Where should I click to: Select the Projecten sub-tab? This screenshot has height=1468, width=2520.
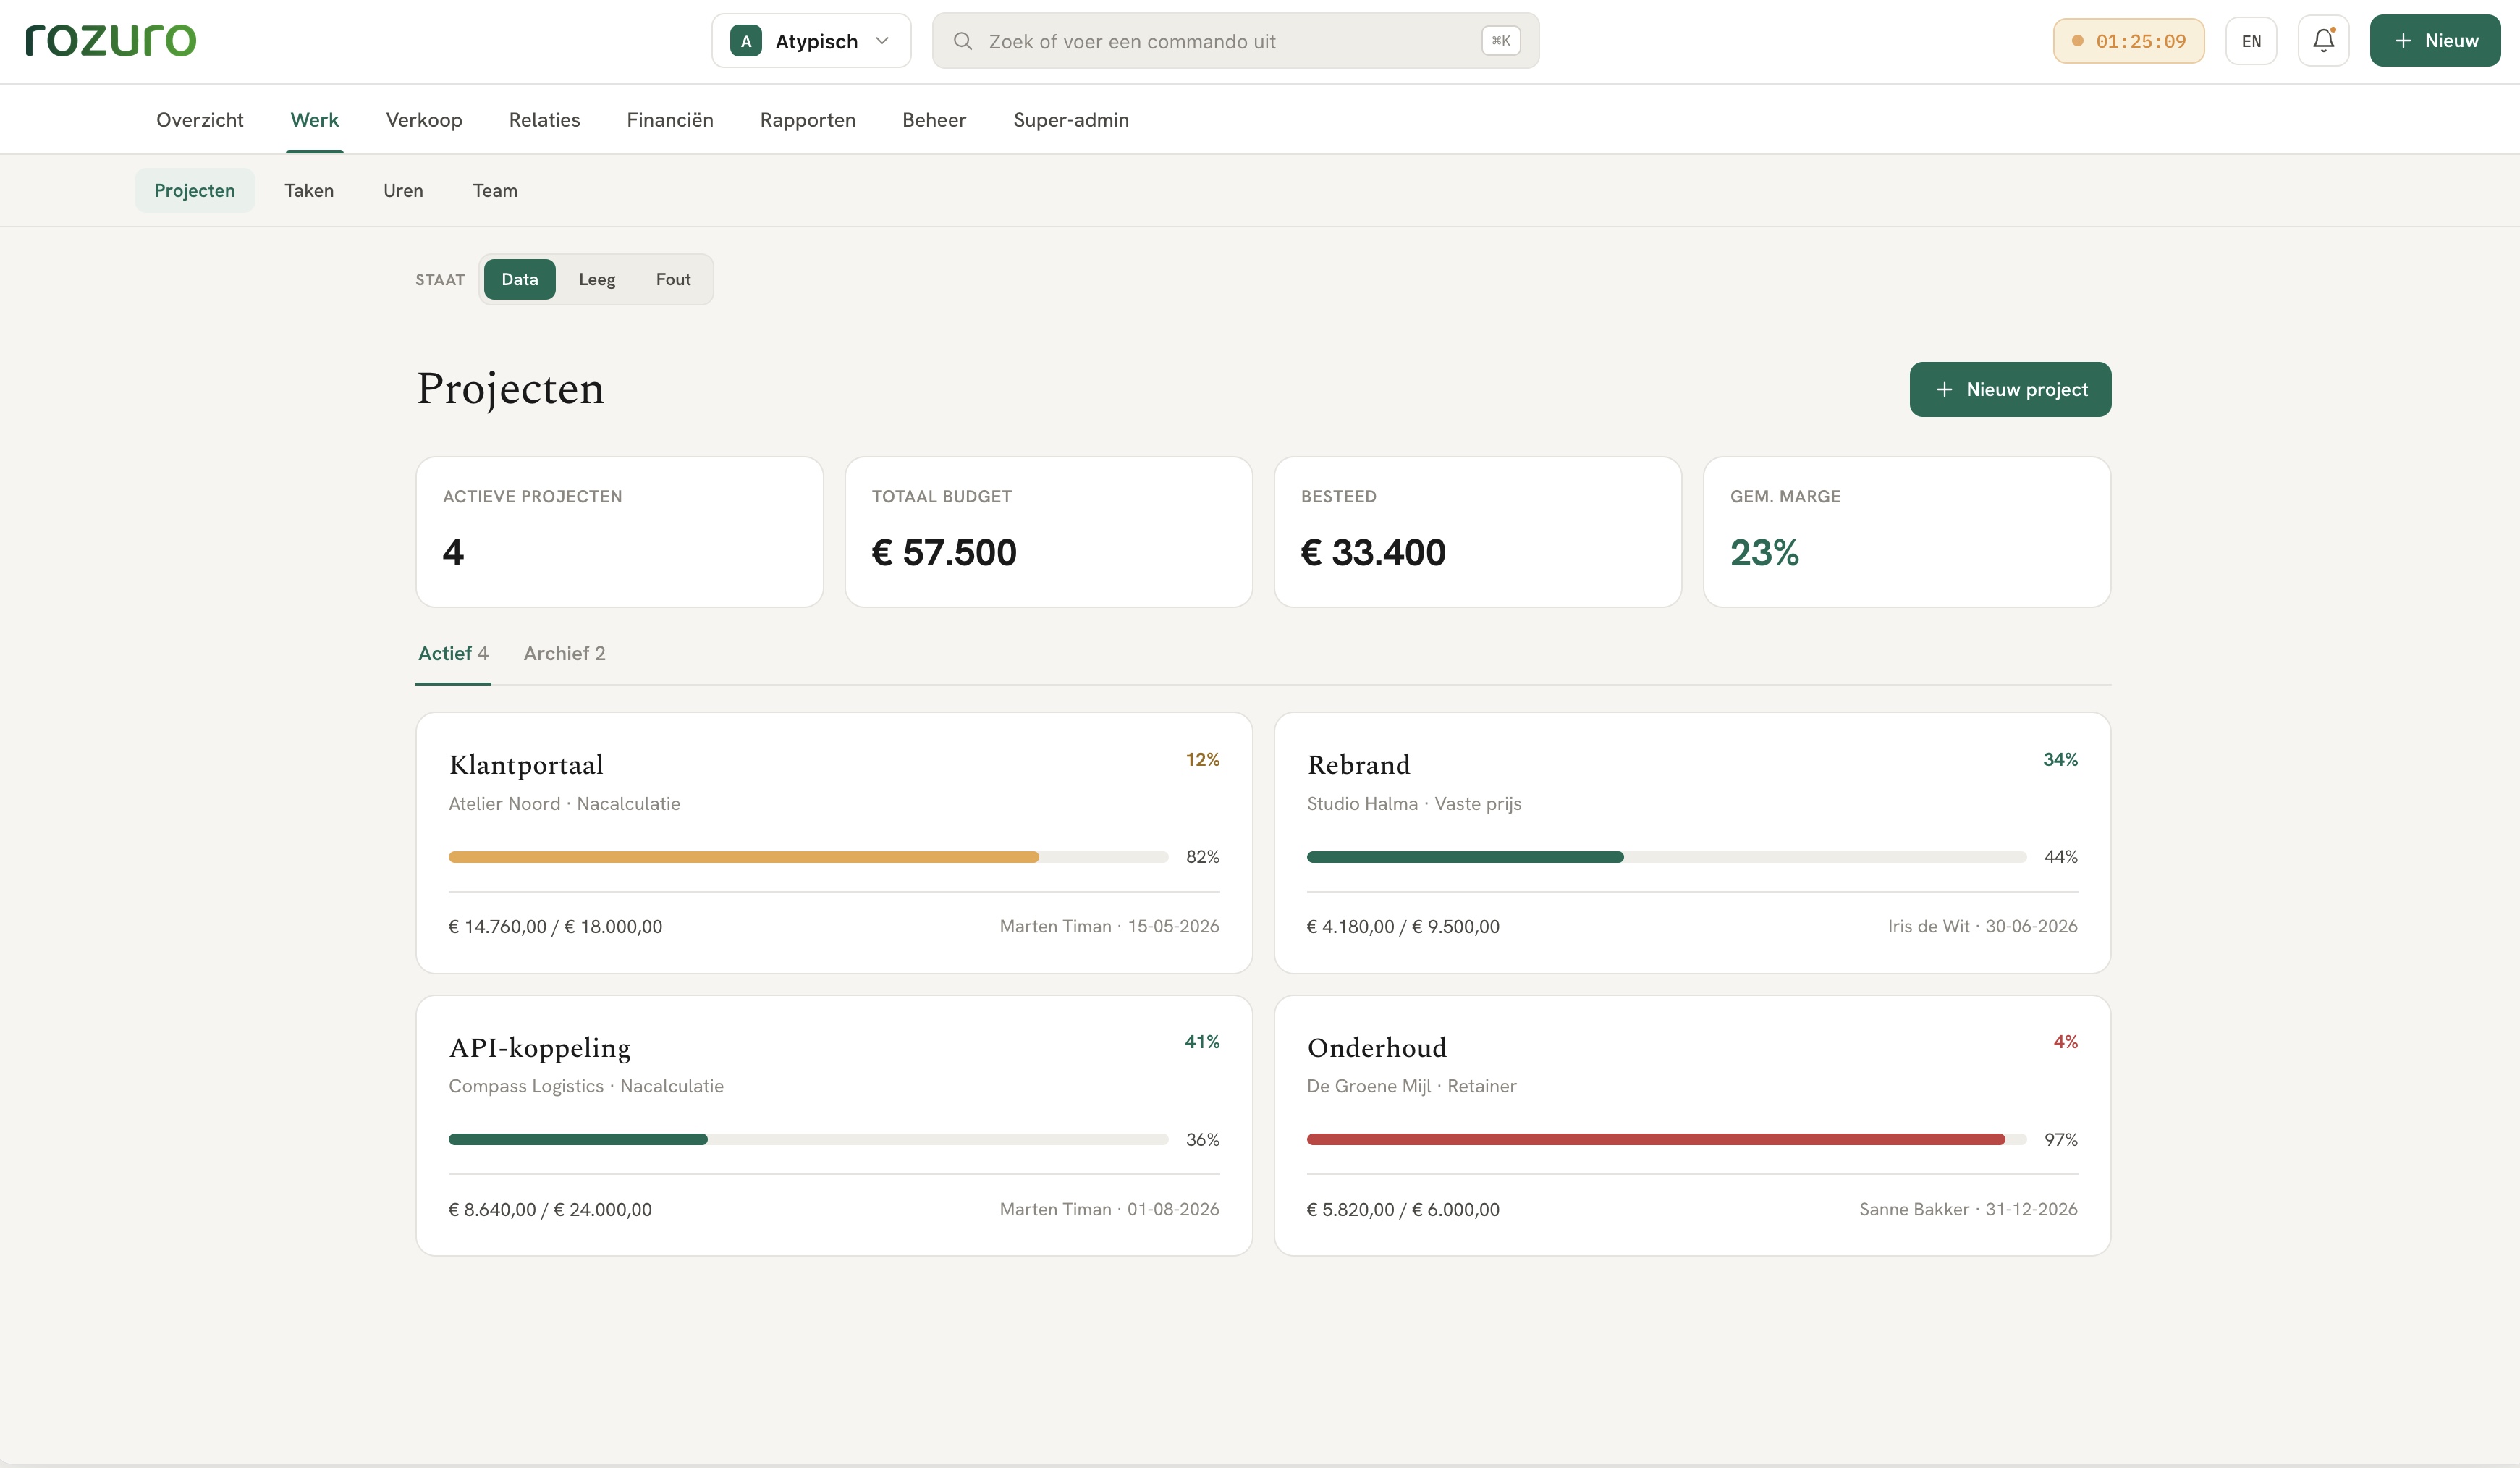pyautogui.click(x=195, y=190)
